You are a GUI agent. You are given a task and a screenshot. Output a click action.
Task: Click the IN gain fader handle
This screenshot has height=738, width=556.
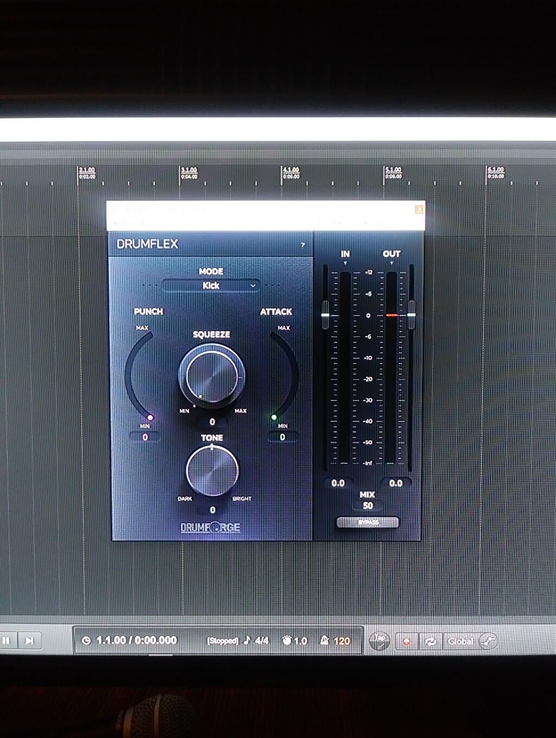[325, 315]
